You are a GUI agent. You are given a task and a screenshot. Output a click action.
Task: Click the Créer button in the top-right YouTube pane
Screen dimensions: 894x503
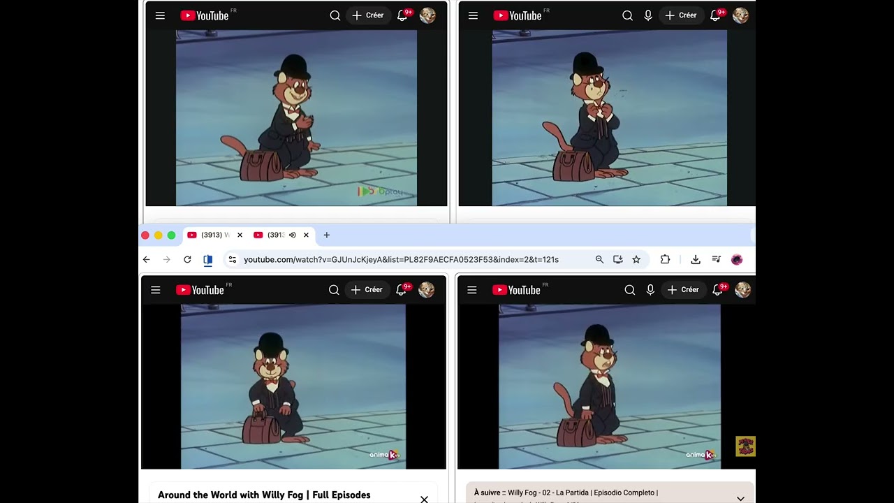[x=682, y=15]
